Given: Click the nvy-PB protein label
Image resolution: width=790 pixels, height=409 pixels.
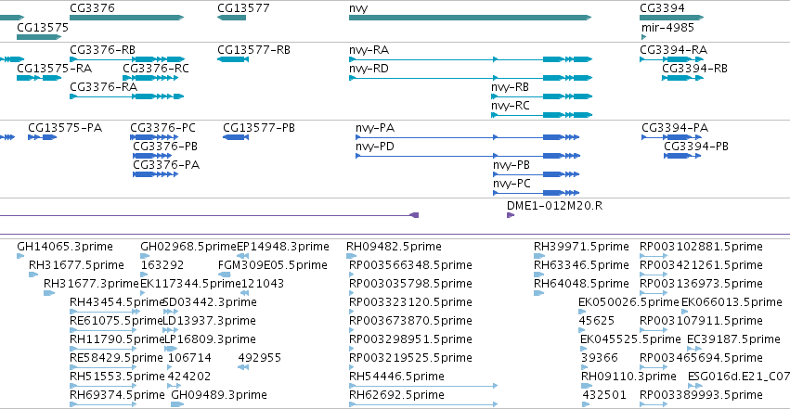Looking at the screenshot, I should click(512, 165).
